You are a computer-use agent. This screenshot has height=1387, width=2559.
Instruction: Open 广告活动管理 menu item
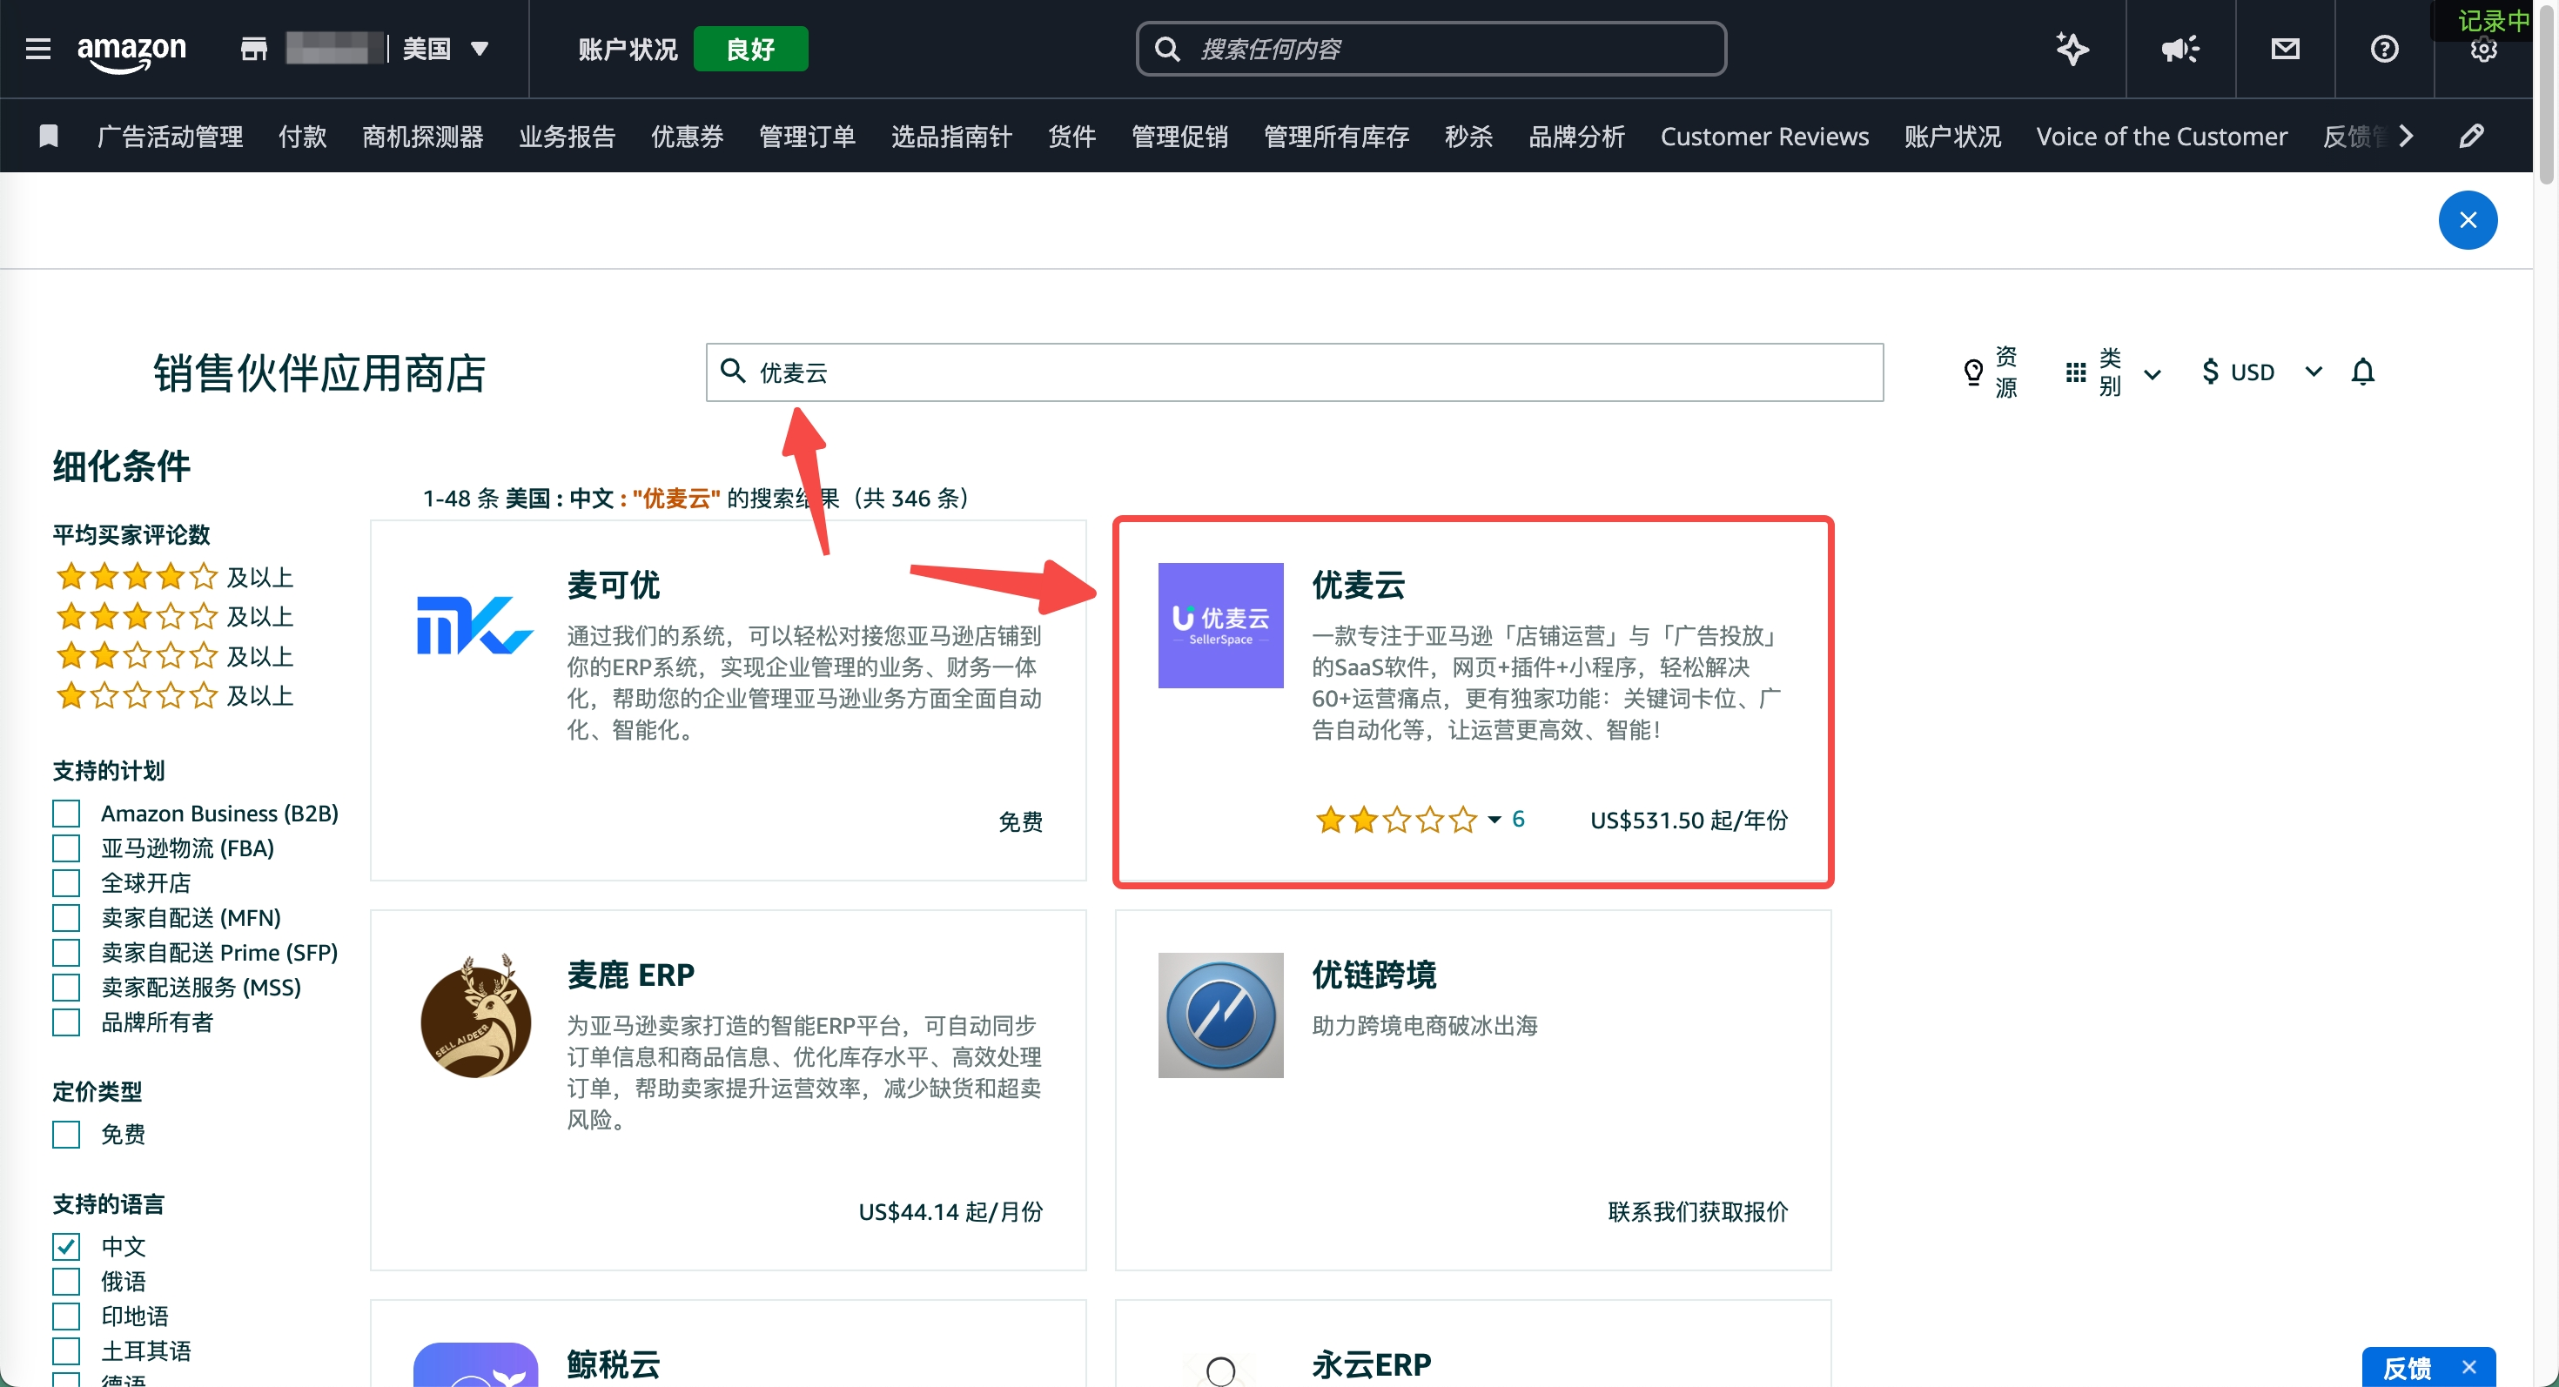coord(170,136)
